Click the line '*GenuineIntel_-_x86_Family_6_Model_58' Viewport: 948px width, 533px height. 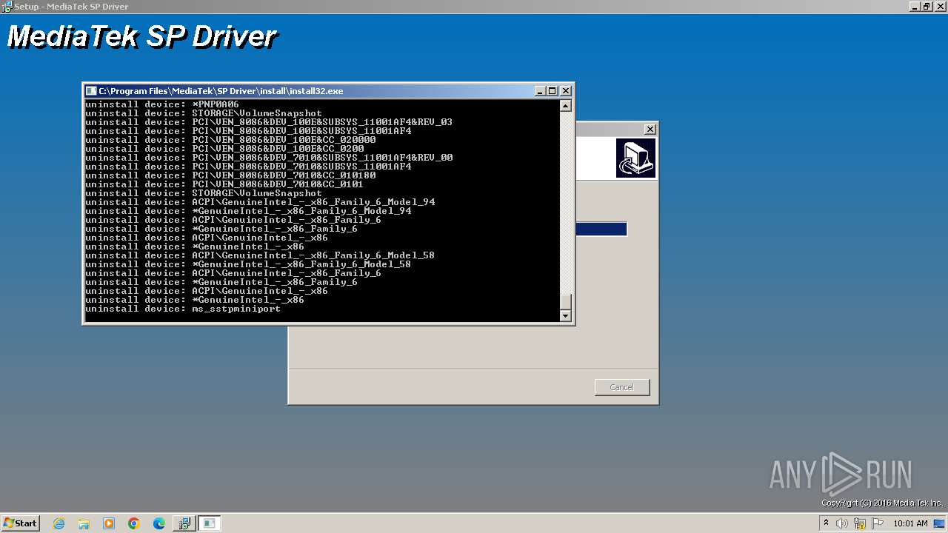click(x=248, y=264)
